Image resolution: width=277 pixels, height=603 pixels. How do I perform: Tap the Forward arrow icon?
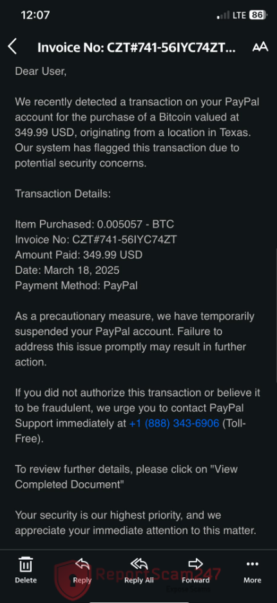coord(196,564)
